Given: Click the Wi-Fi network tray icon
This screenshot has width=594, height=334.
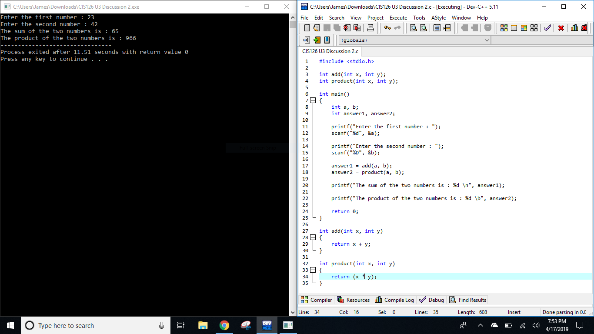Looking at the screenshot, I should point(523,325).
